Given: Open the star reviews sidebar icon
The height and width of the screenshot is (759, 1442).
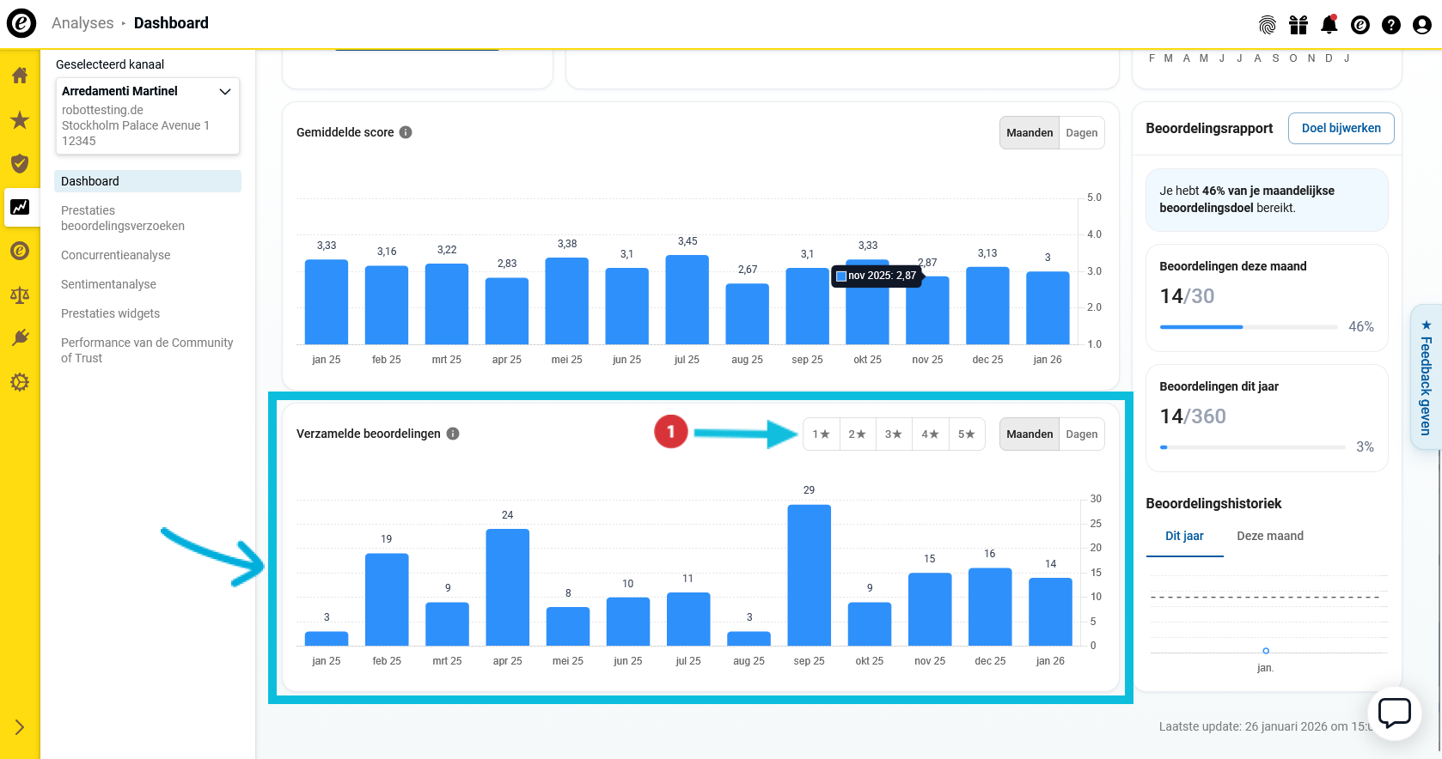Looking at the screenshot, I should coord(20,120).
